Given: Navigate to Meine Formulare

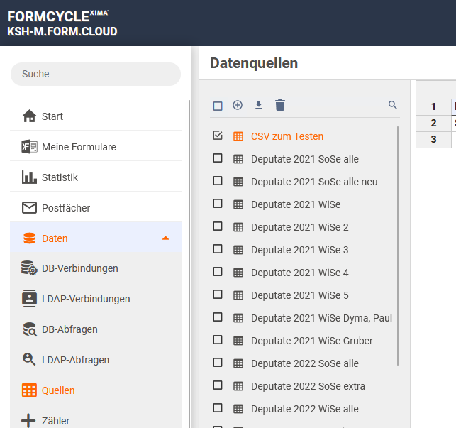Looking at the screenshot, I should point(78,147).
